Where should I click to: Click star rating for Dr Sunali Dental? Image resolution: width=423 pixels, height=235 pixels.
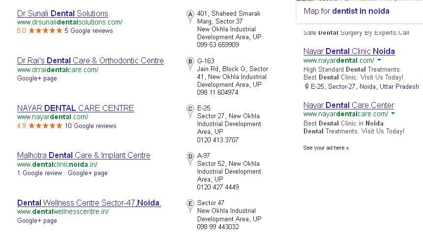[45, 30]
